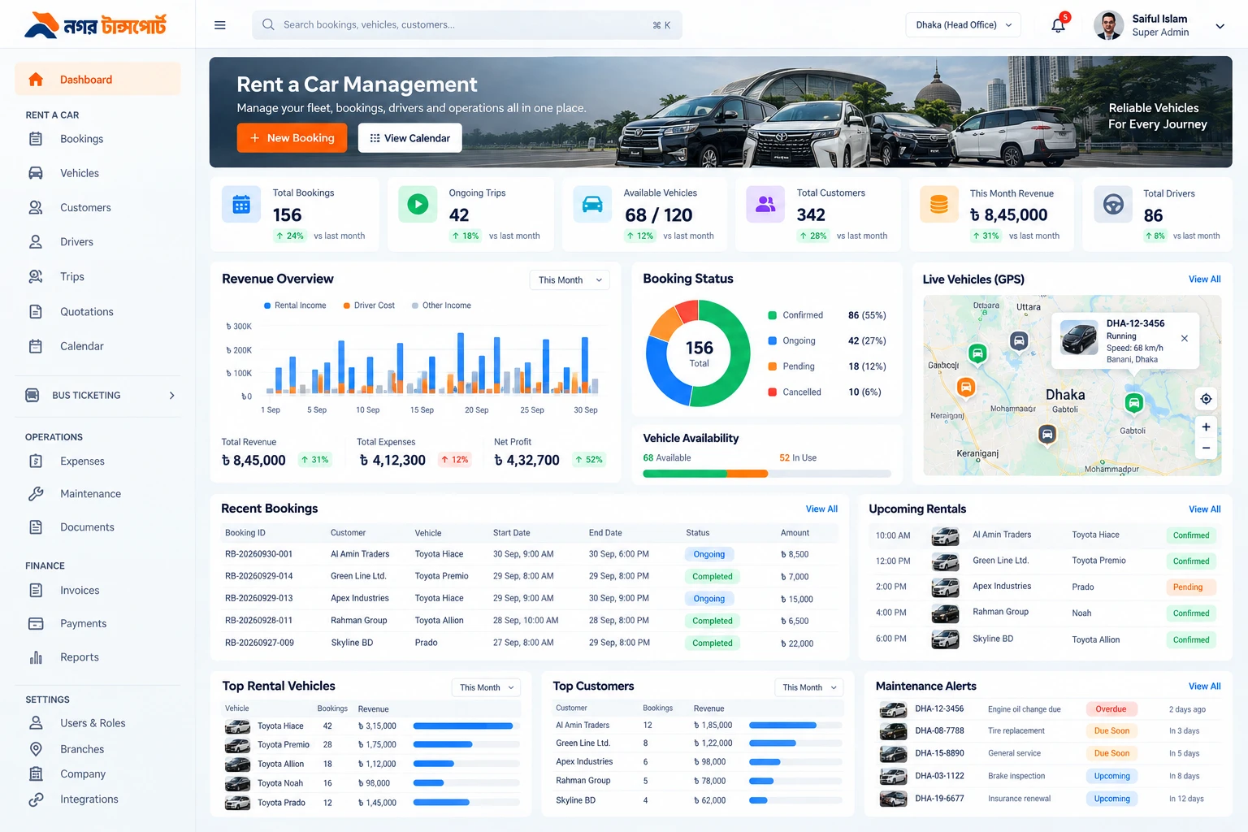
Task: Zoom out on the live vehicles map
Action: coord(1206,448)
